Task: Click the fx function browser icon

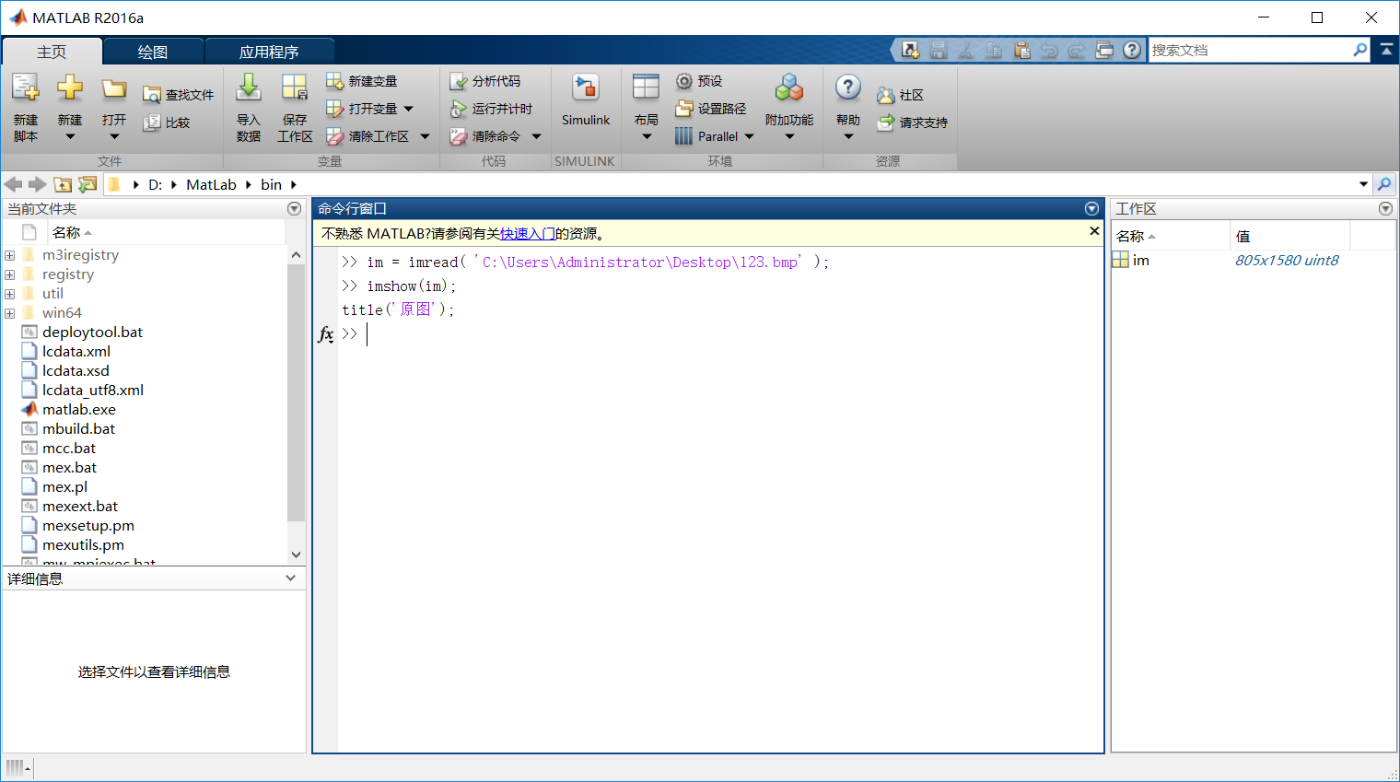Action: [325, 333]
